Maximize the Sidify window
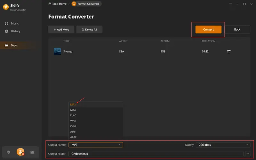This screenshot has height=160, width=256. pyautogui.click(x=244, y=4)
